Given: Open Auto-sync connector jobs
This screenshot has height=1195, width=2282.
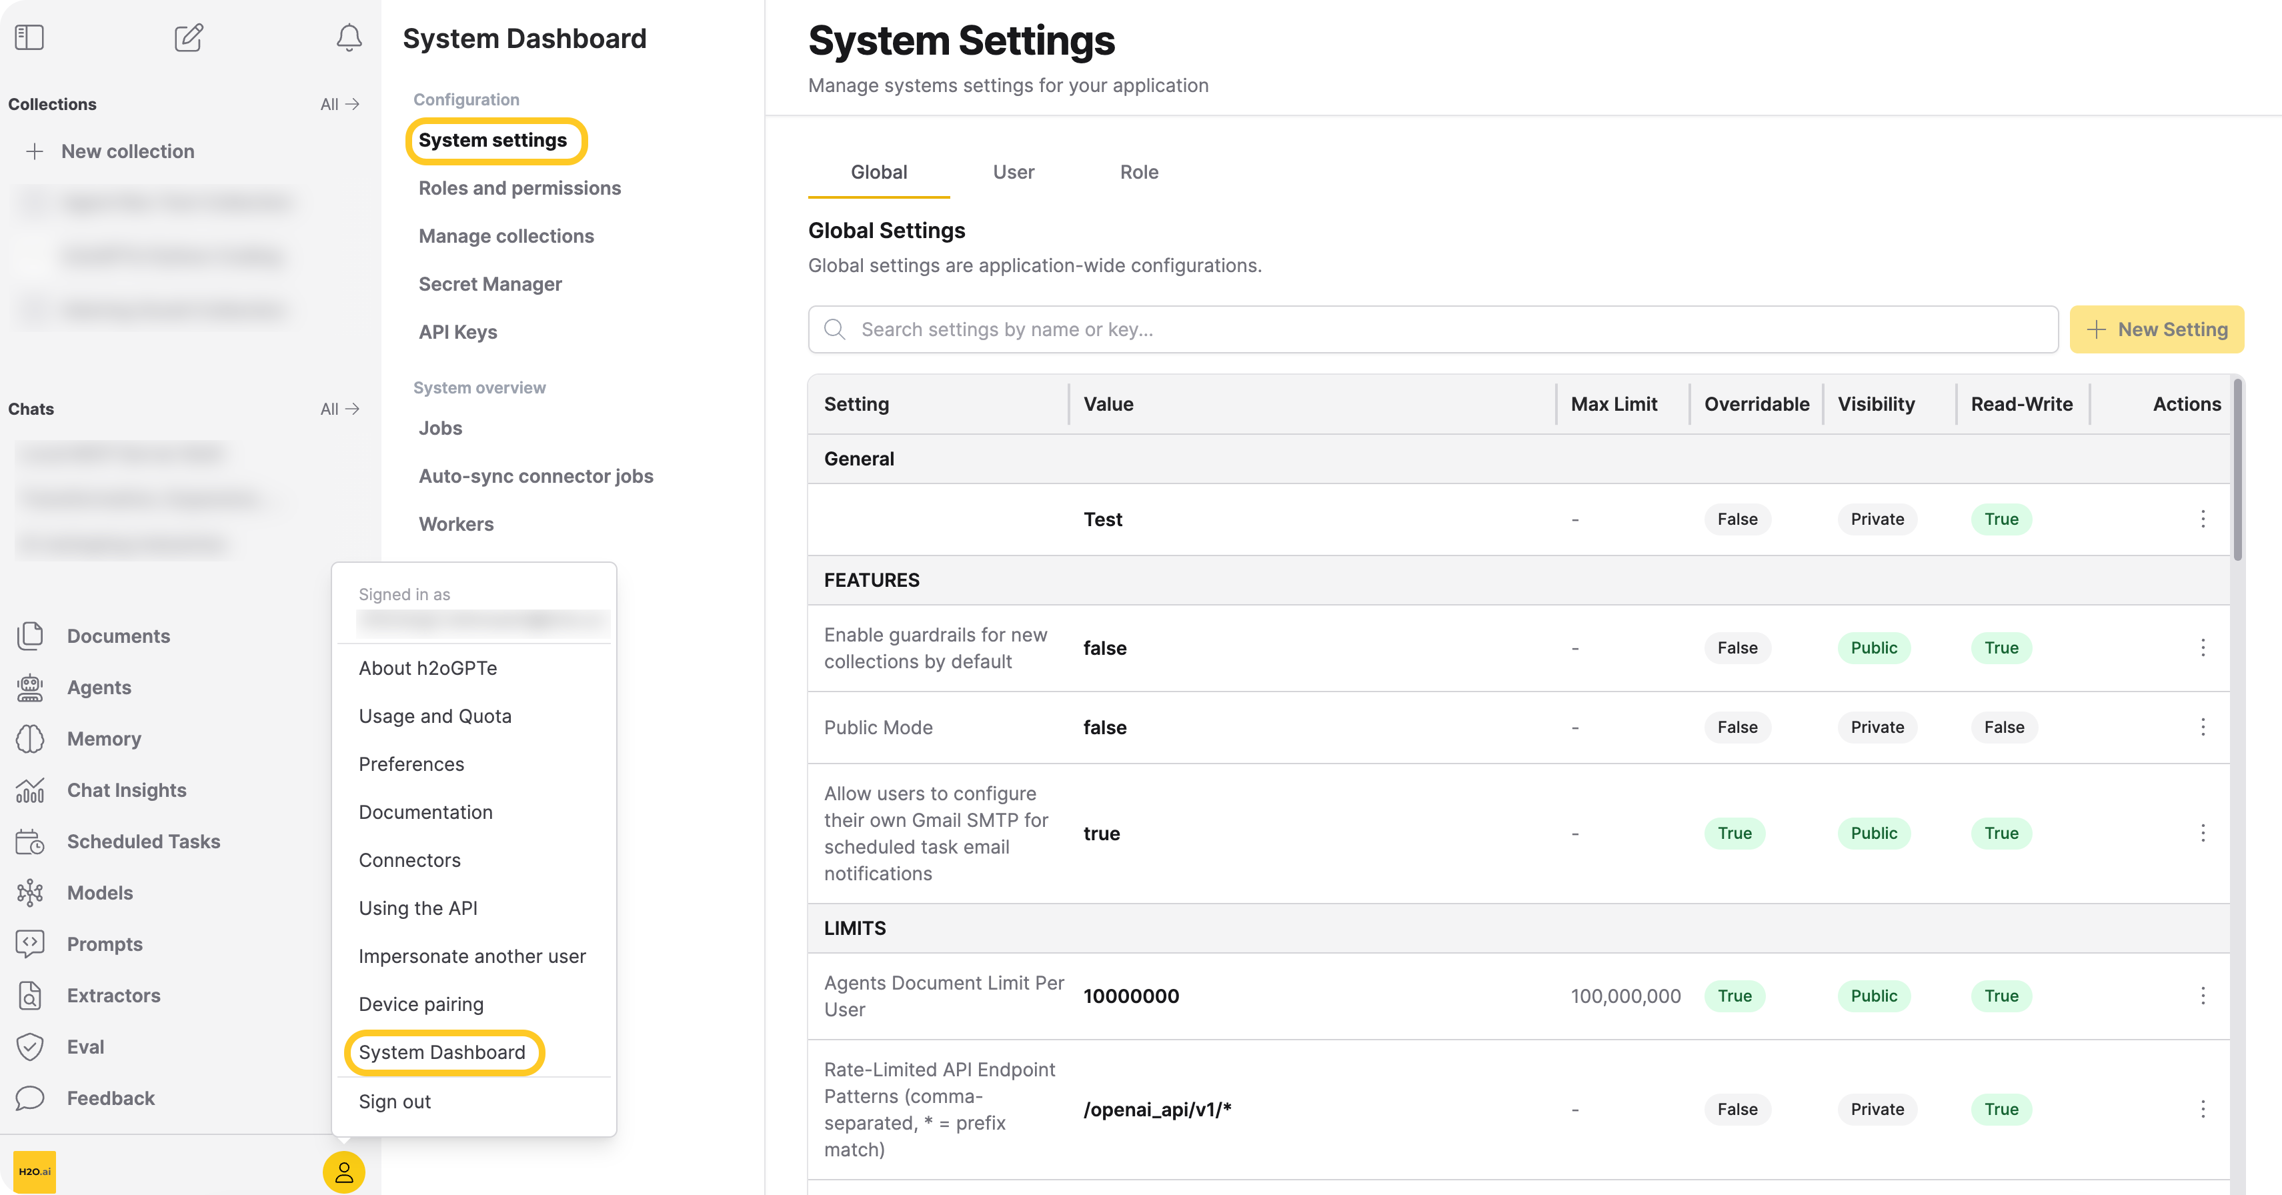Looking at the screenshot, I should click(536, 475).
